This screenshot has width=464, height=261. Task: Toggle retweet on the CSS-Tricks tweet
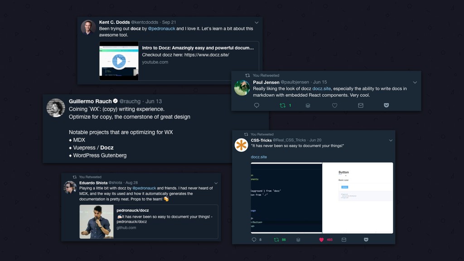pos(276,240)
